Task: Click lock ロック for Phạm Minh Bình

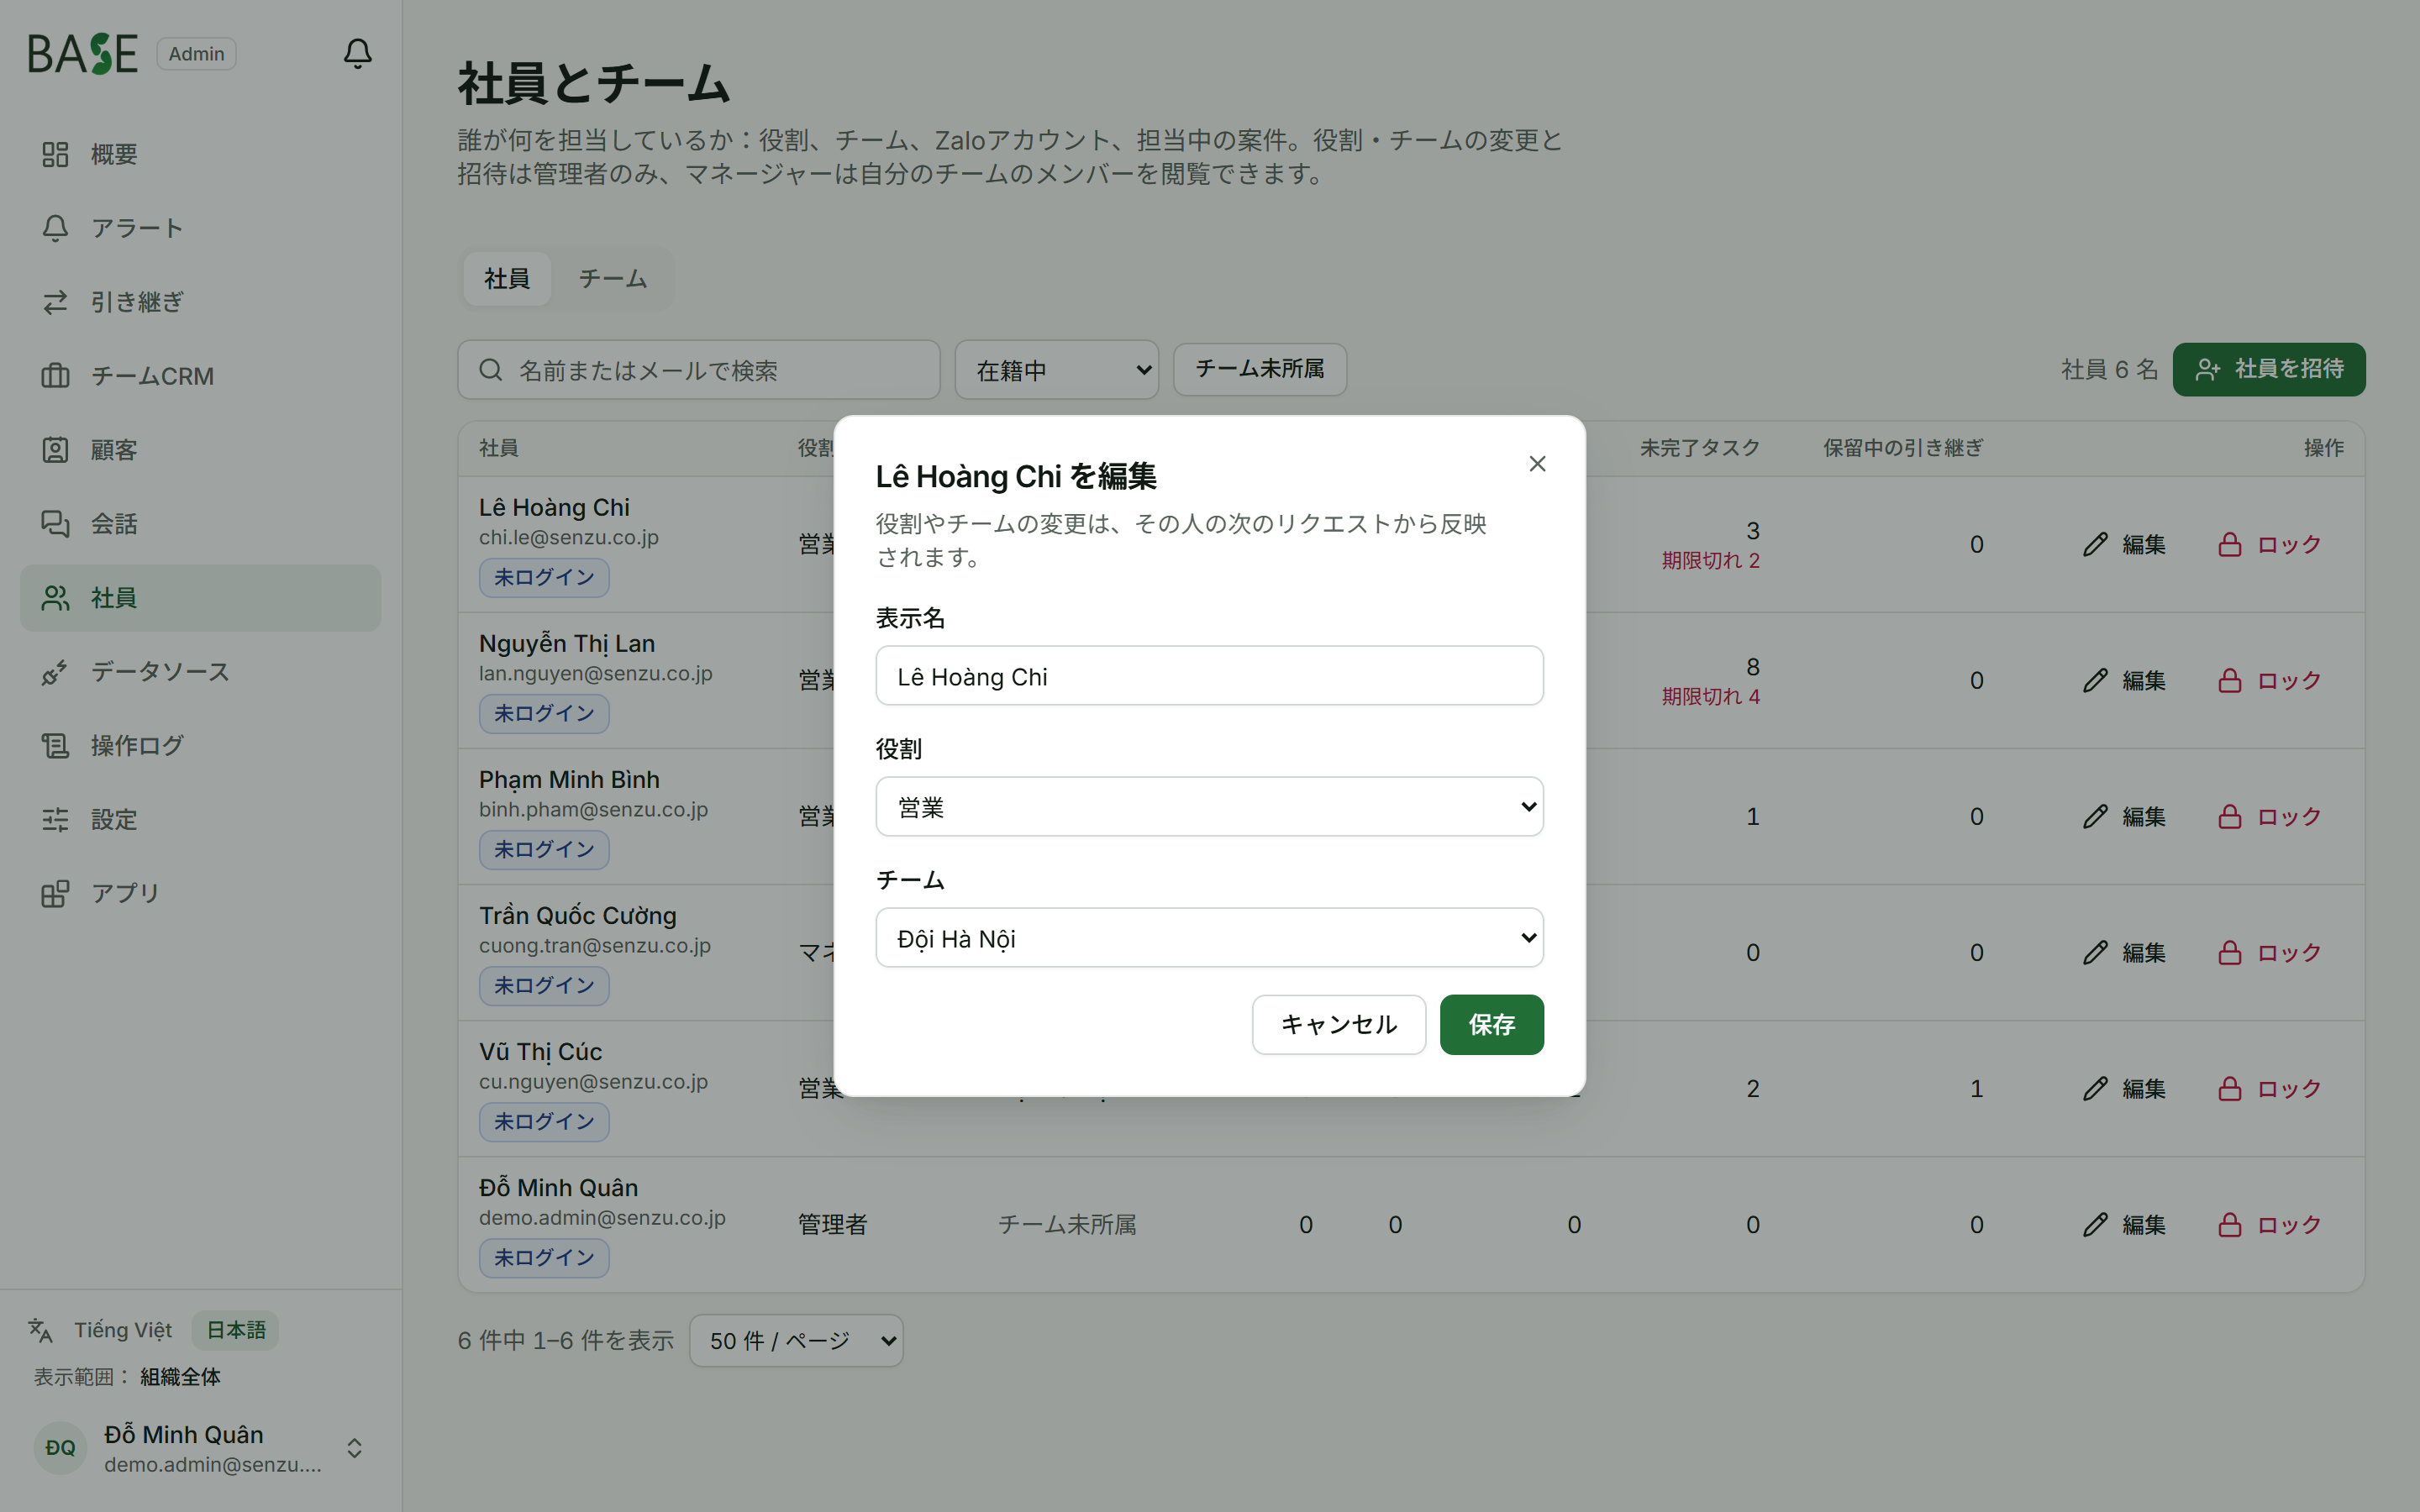Action: 2269,817
